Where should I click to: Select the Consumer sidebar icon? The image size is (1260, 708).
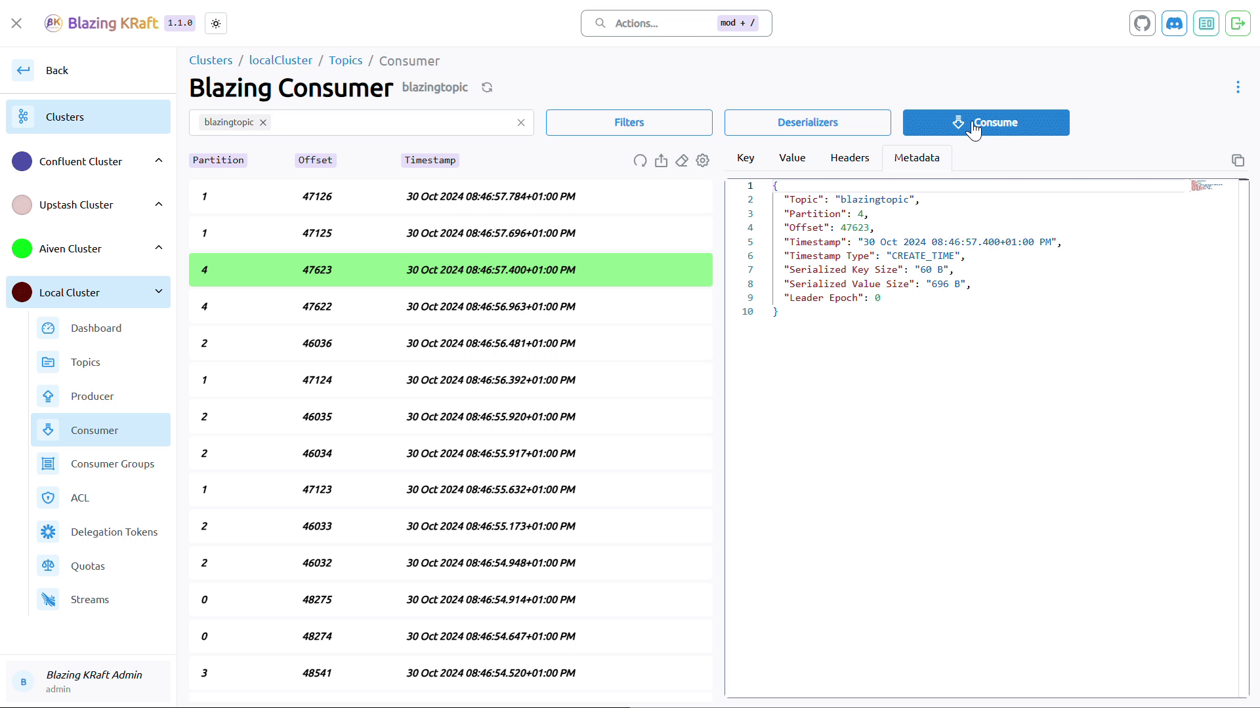(x=48, y=430)
